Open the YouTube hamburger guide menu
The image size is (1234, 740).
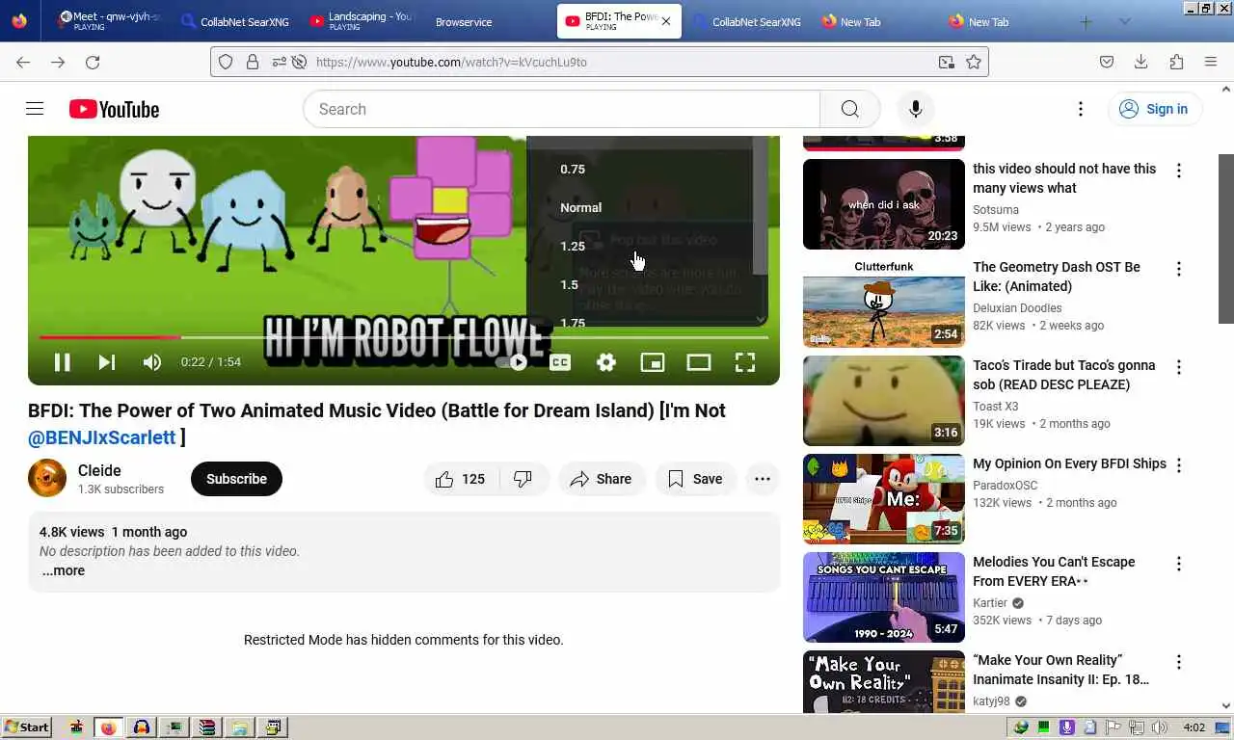(x=35, y=109)
